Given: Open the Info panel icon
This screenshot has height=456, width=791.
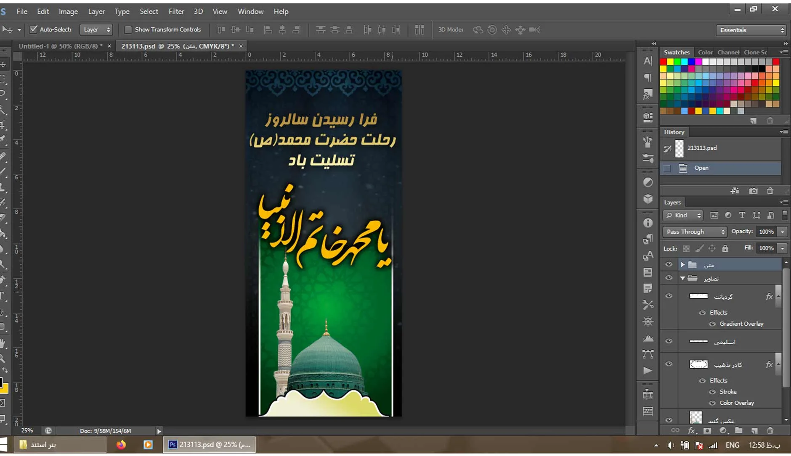Looking at the screenshot, I should [648, 223].
